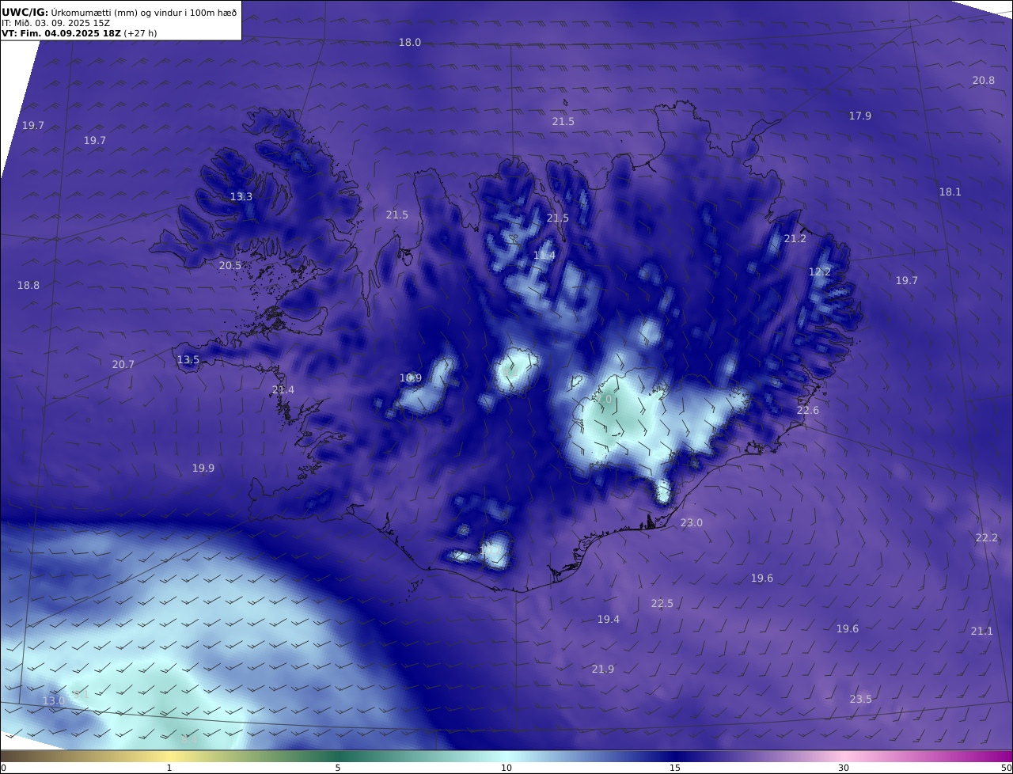Click the colorbar tick label 1
The image size is (1013, 774).
169,768
